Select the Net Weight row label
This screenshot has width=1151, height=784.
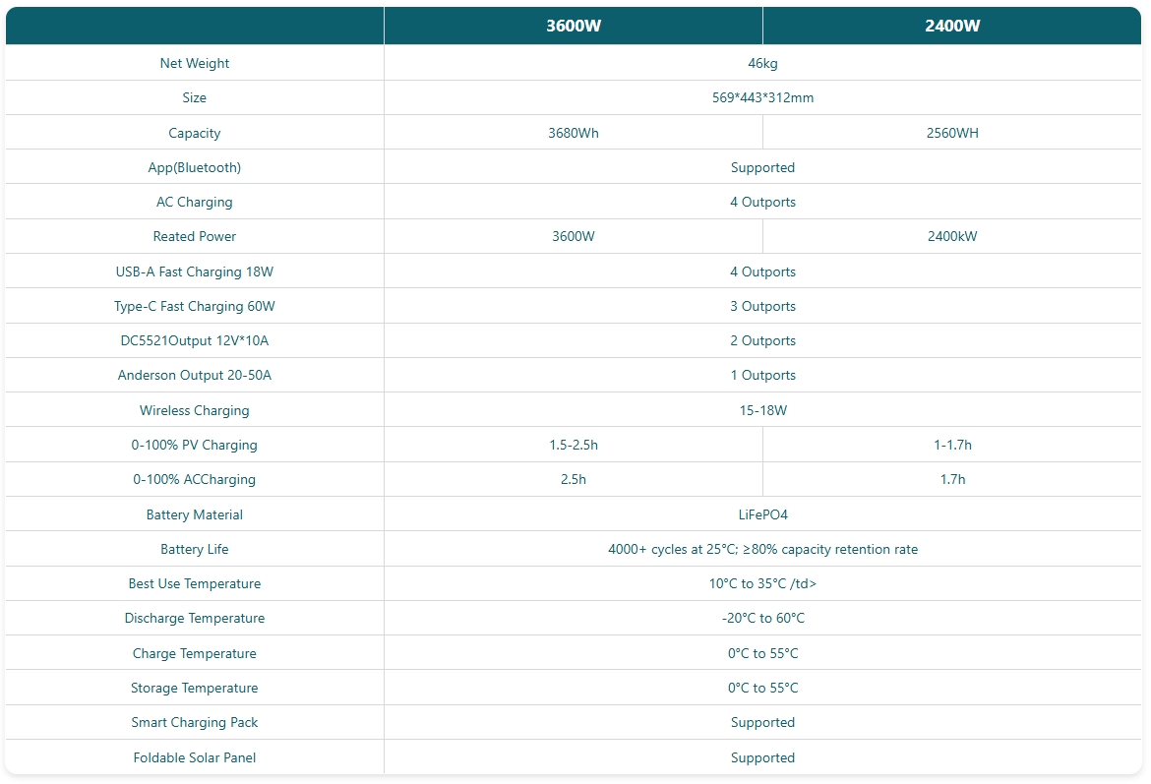pos(195,63)
